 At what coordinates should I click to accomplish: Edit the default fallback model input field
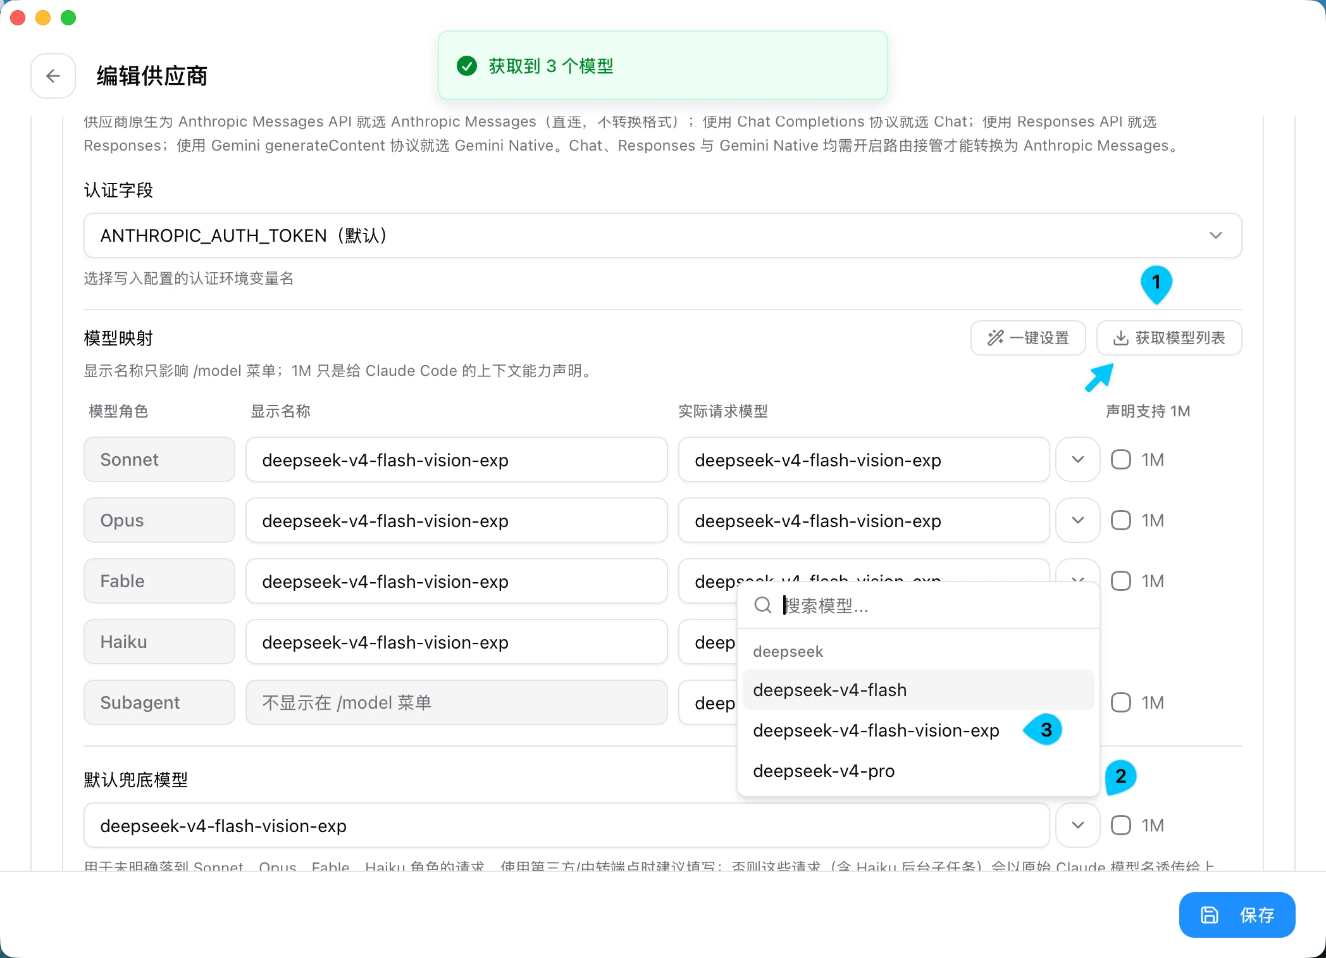(x=566, y=825)
